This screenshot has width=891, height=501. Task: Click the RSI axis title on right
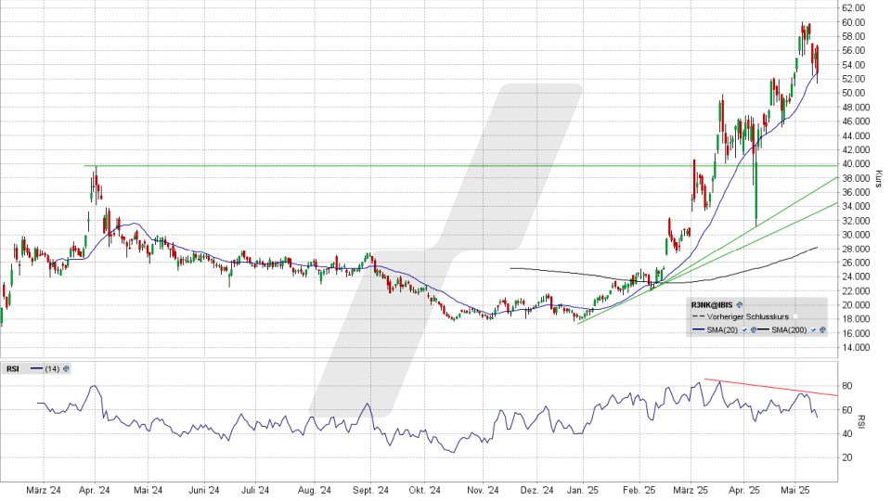pos(861,421)
